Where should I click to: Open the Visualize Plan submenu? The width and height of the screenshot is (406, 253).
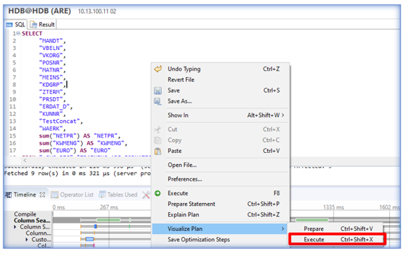(x=220, y=229)
